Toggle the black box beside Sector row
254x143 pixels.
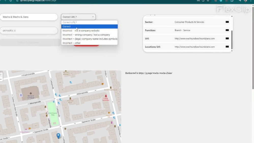tap(227, 22)
